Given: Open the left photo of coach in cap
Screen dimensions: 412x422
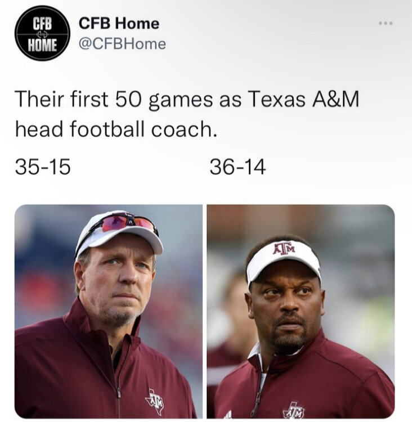Looking at the screenshot, I should (x=108, y=311).
